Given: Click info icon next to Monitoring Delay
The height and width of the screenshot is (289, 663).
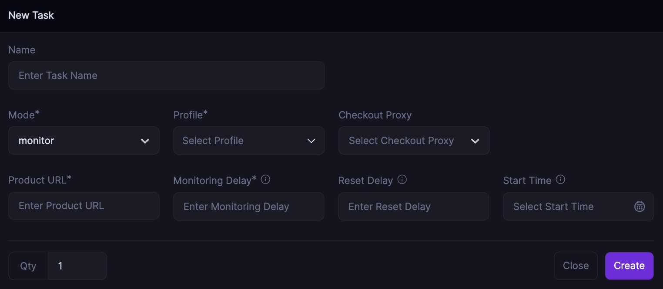Looking at the screenshot, I should click(265, 180).
